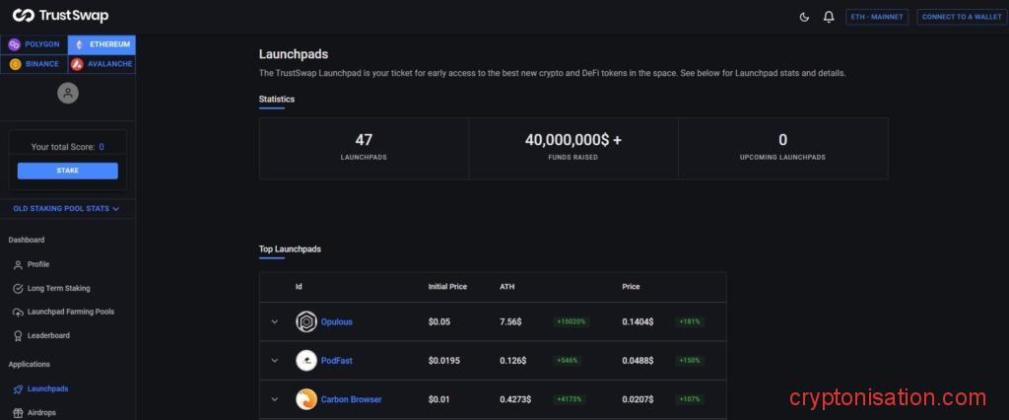Open Long Term Staking in sidebar
1009x420 pixels.
[x=57, y=288]
